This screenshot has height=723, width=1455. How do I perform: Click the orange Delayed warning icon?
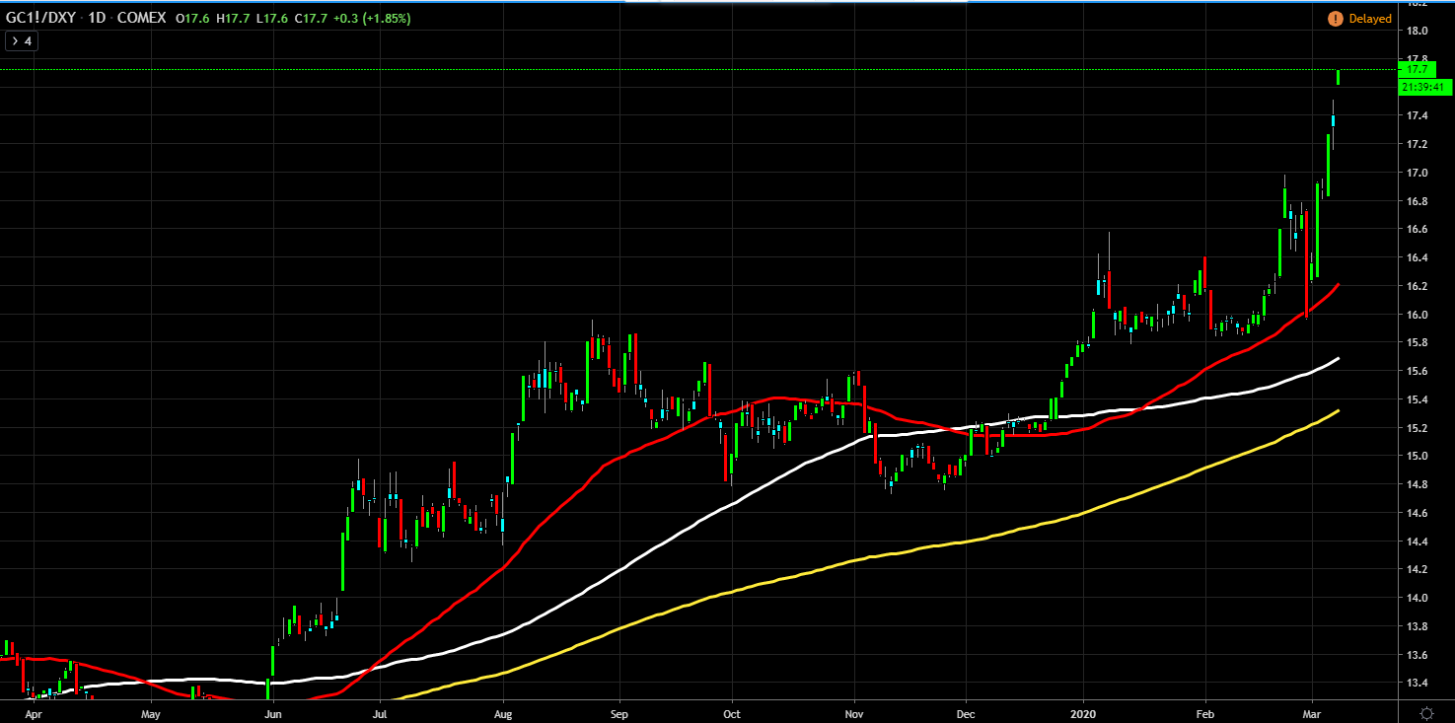(1335, 19)
